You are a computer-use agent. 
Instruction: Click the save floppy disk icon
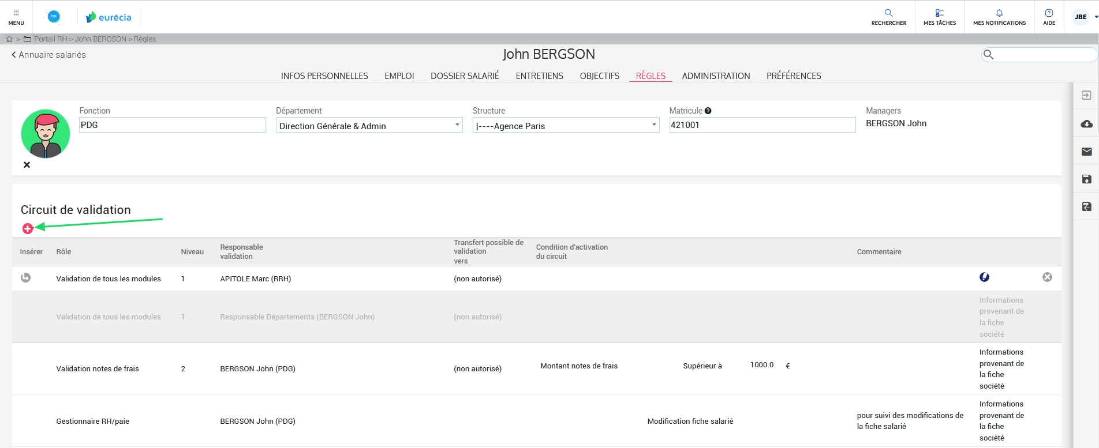1086,179
